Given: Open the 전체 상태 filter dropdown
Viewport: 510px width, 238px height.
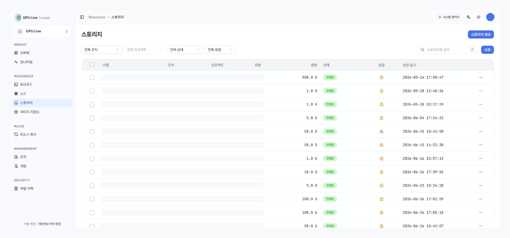Looking at the screenshot, I should pyautogui.click(x=185, y=50).
